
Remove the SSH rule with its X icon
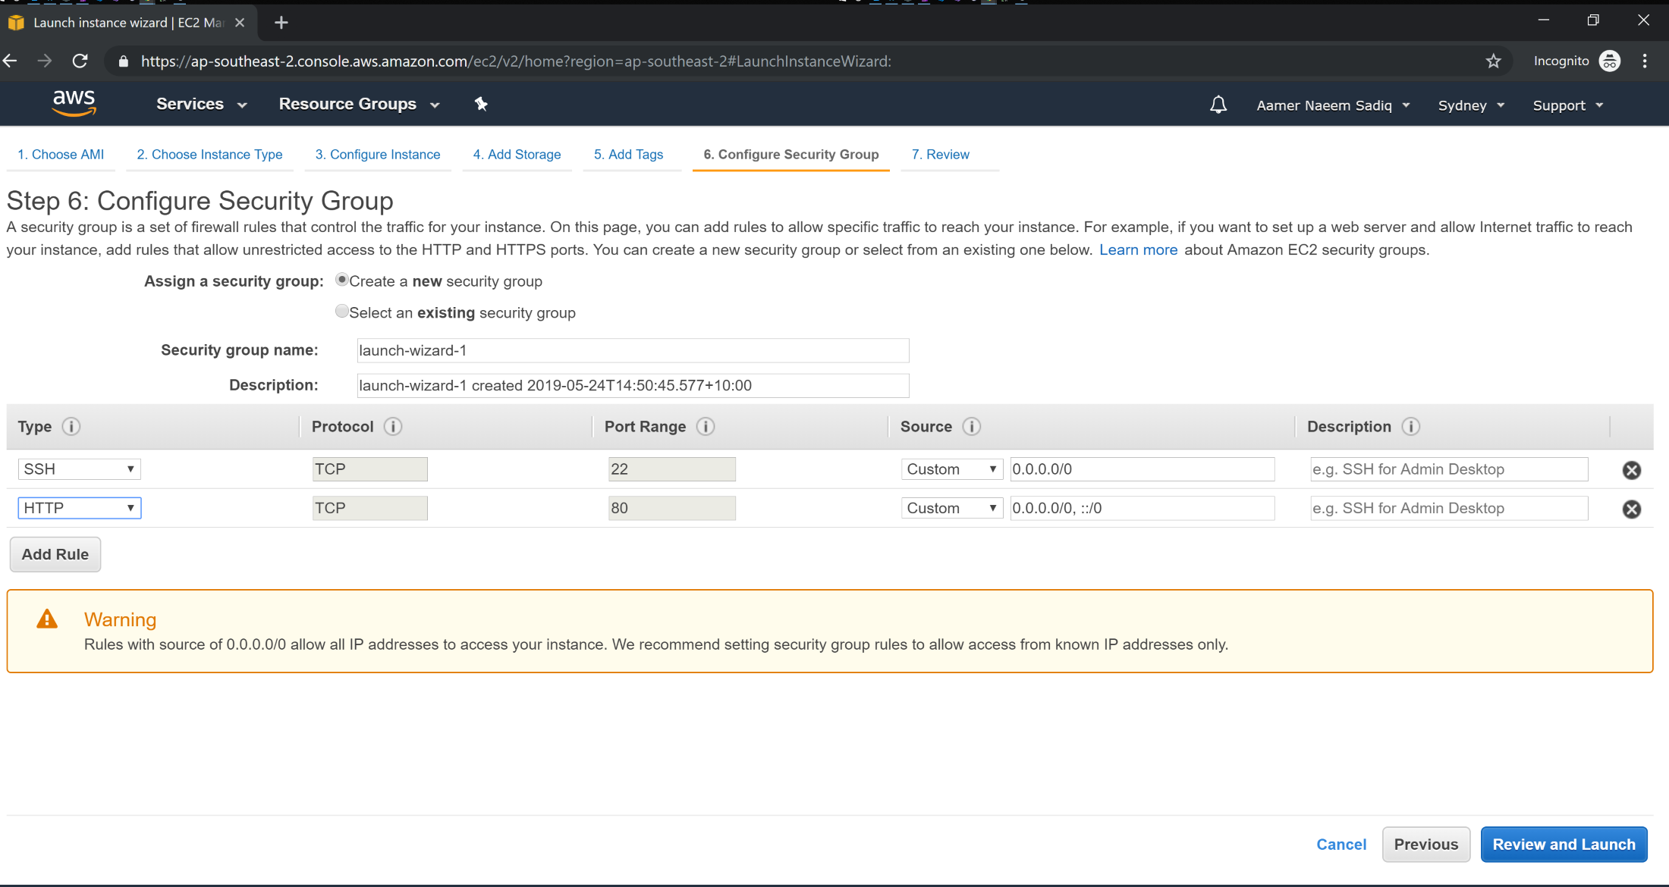[x=1632, y=470]
